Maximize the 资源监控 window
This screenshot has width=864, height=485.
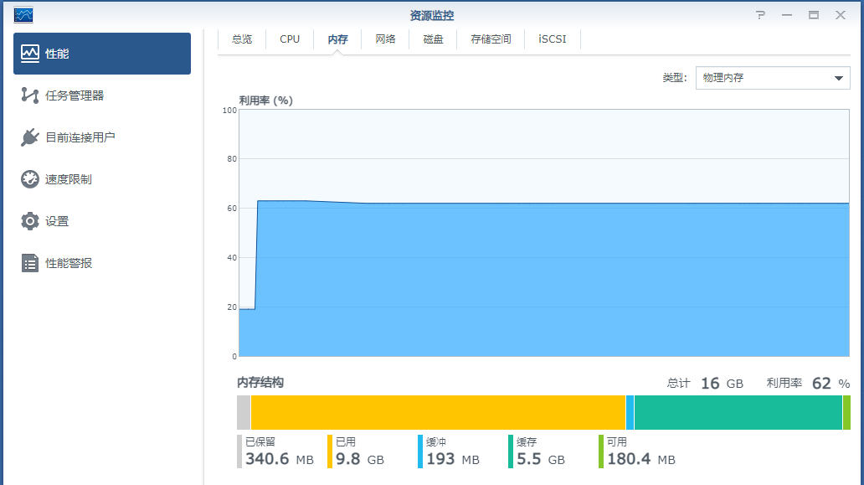(x=813, y=15)
